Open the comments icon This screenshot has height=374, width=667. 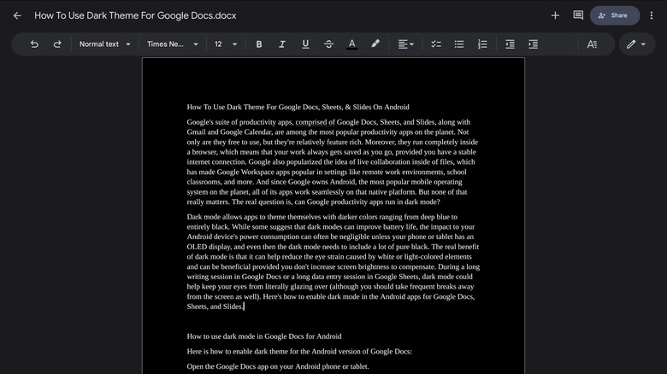578,15
